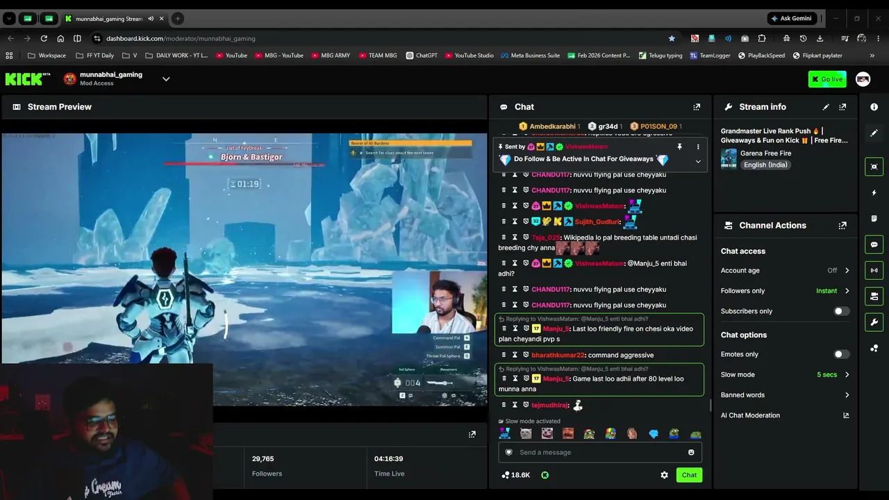Open Slow mode duration options
Image resolution: width=889 pixels, height=500 pixels.
(x=785, y=375)
